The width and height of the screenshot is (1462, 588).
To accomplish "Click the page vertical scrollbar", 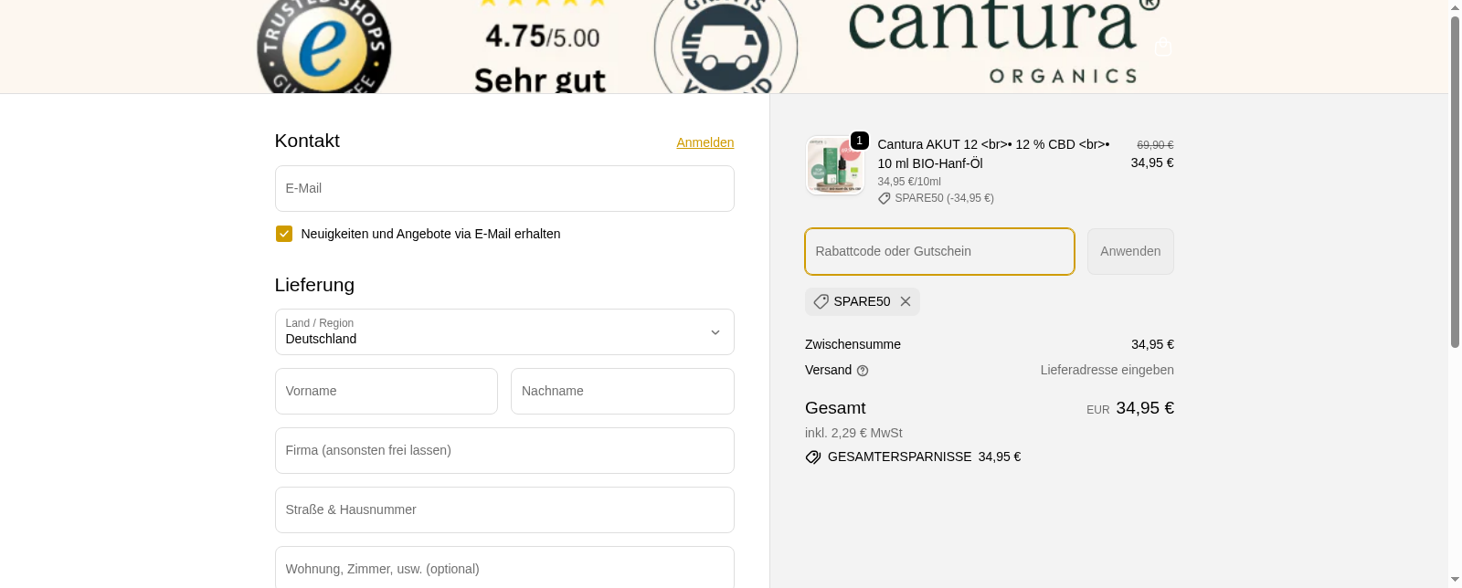I will 1455,183.
